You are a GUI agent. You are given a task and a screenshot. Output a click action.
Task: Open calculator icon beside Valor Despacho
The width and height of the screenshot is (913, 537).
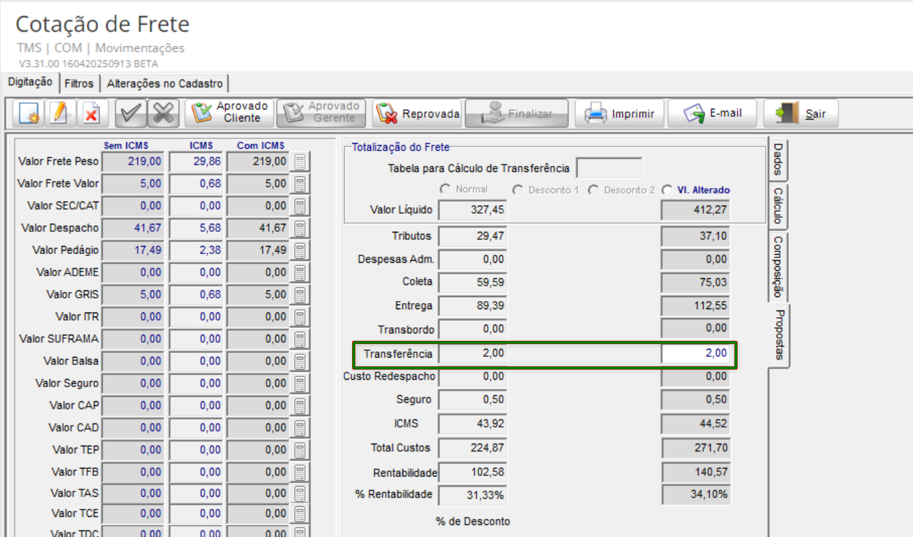[x=300, y=229]
